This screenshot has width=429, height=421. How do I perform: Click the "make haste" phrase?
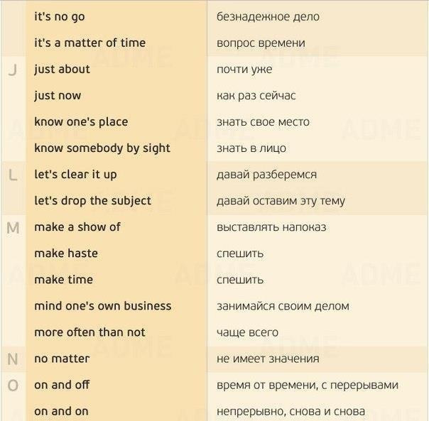tap(66, 253)
